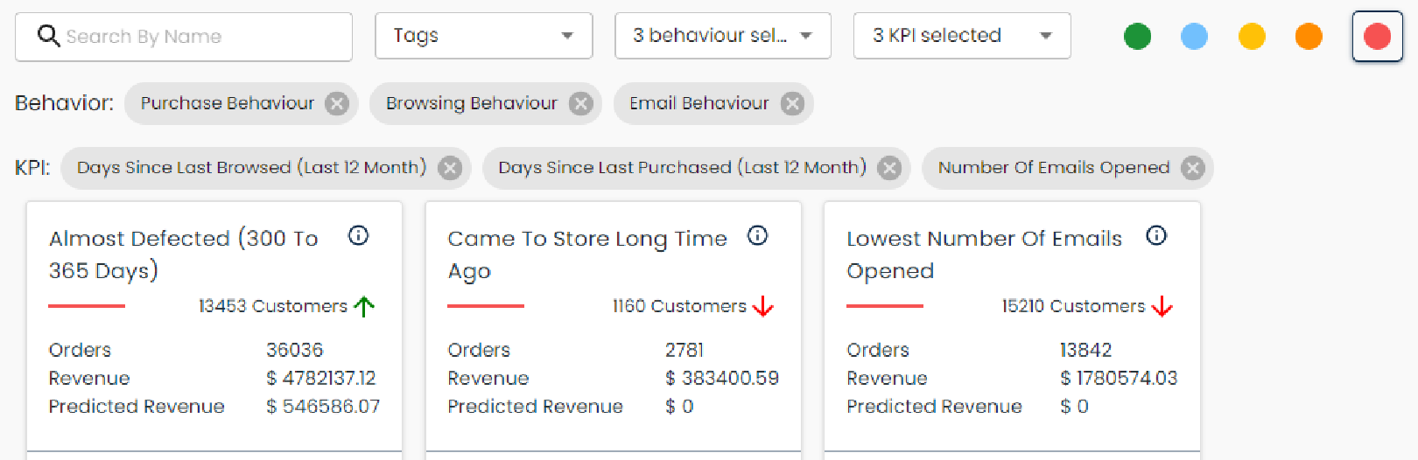Remove Days Since Last Browsed KPI chip

coord(450,168)
